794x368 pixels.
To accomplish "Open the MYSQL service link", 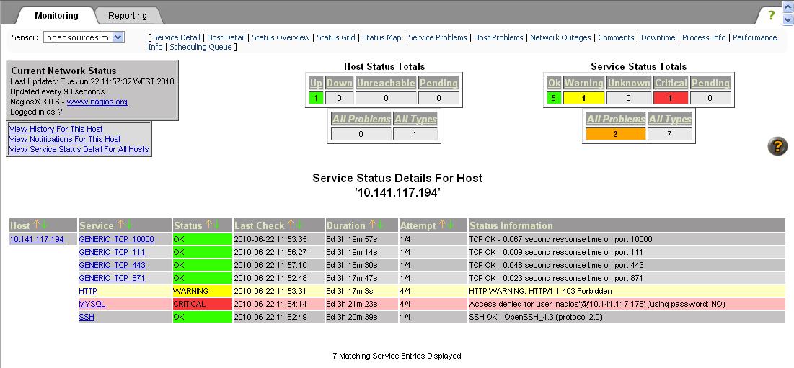I will (92, 304).
